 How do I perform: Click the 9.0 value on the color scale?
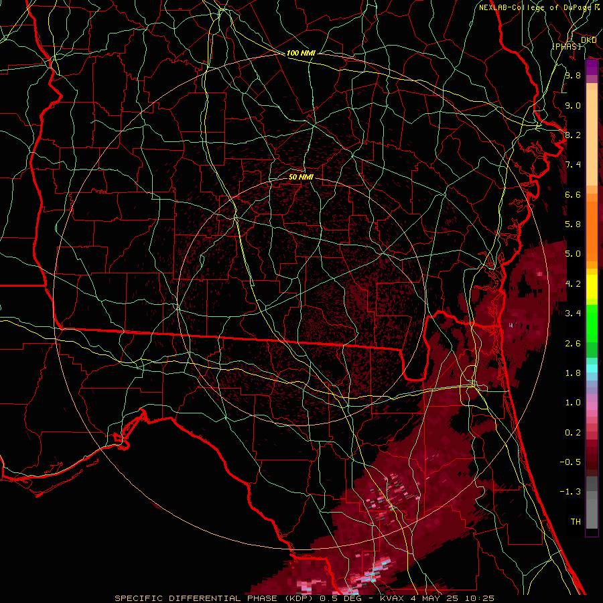(x=573, y=105)
